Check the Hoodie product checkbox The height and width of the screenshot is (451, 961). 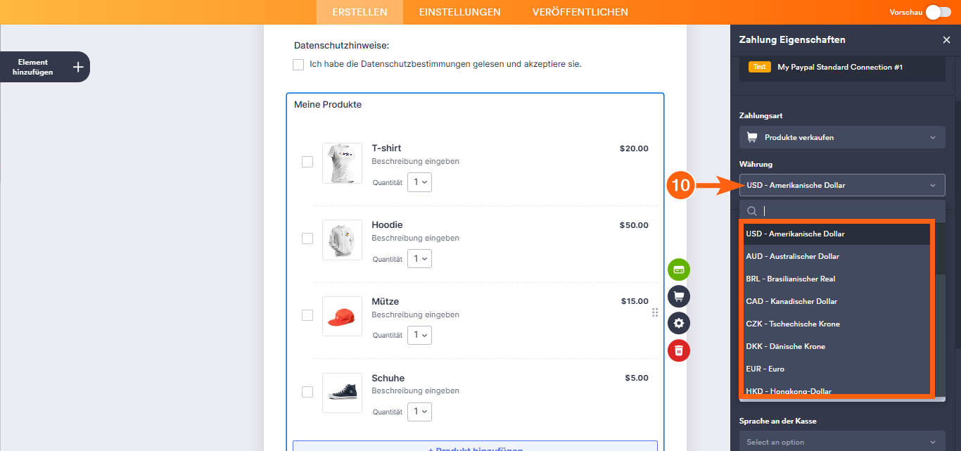(307, 238)
